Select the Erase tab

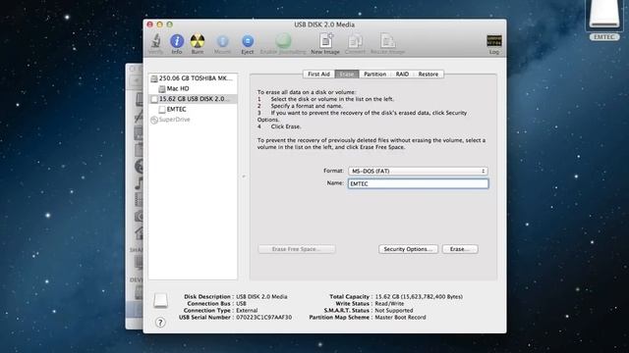347,75
